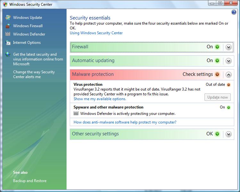
Task: Click the globe icon for Microsoft security info
Action: point(8,54)
